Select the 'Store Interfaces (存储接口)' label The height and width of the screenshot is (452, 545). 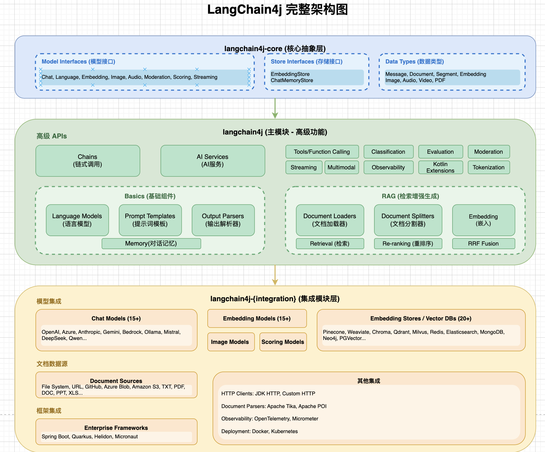(307, 62)
